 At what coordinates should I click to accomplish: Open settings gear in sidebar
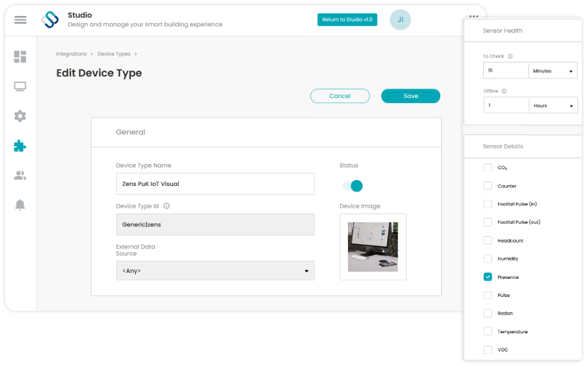pos(20,116)
